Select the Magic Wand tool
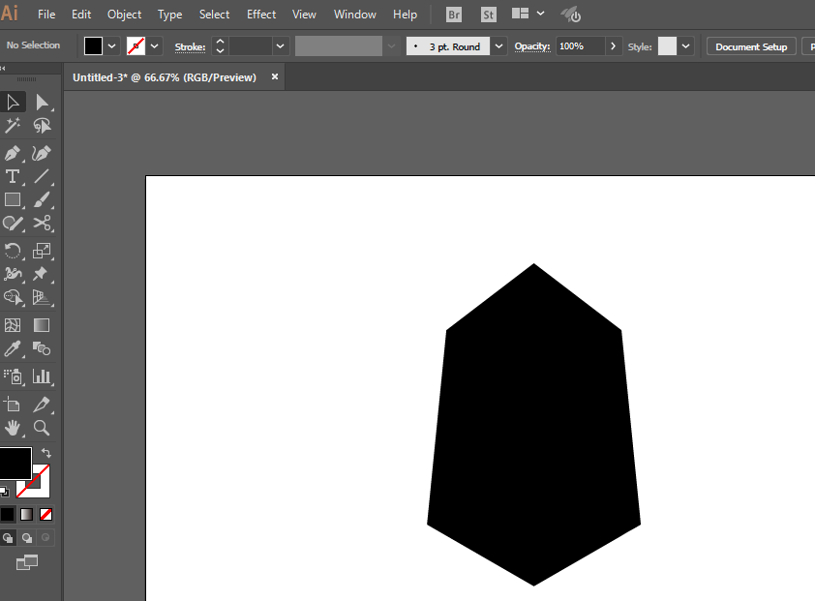 [x=13, y=126]
